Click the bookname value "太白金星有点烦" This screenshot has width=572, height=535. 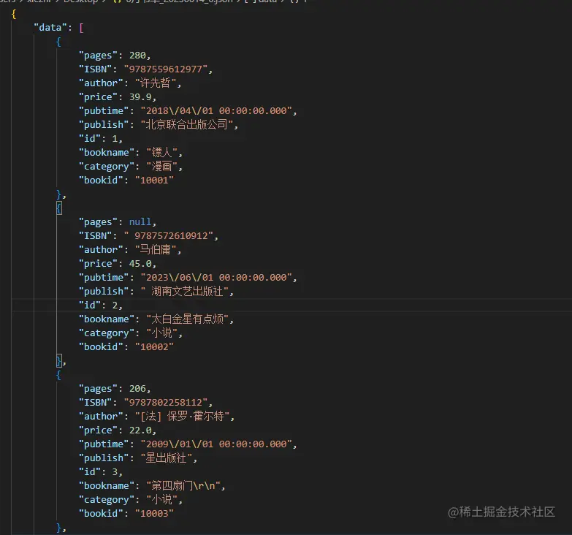(188, 319)
